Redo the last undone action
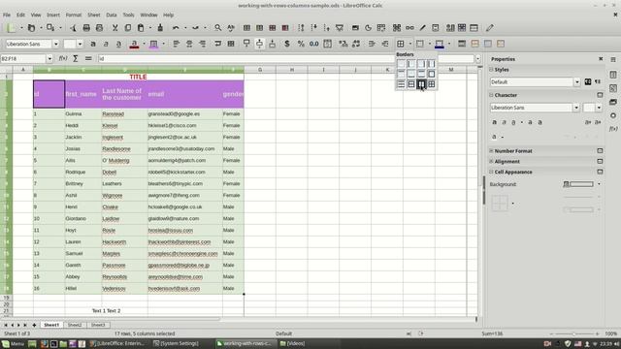This screenshot has height=349, width=621. coord(195,28)
